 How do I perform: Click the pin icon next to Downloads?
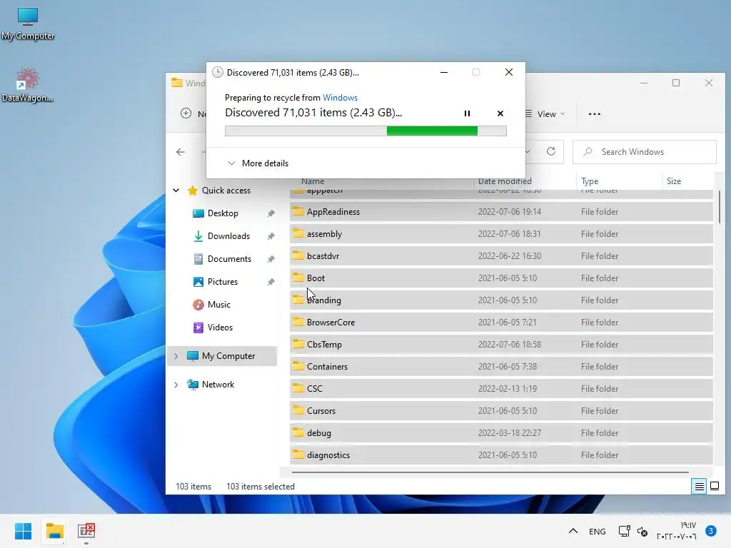point(271,236)
